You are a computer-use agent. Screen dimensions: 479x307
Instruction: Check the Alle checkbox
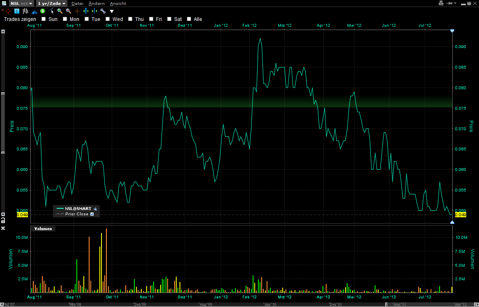click(189, 19)
